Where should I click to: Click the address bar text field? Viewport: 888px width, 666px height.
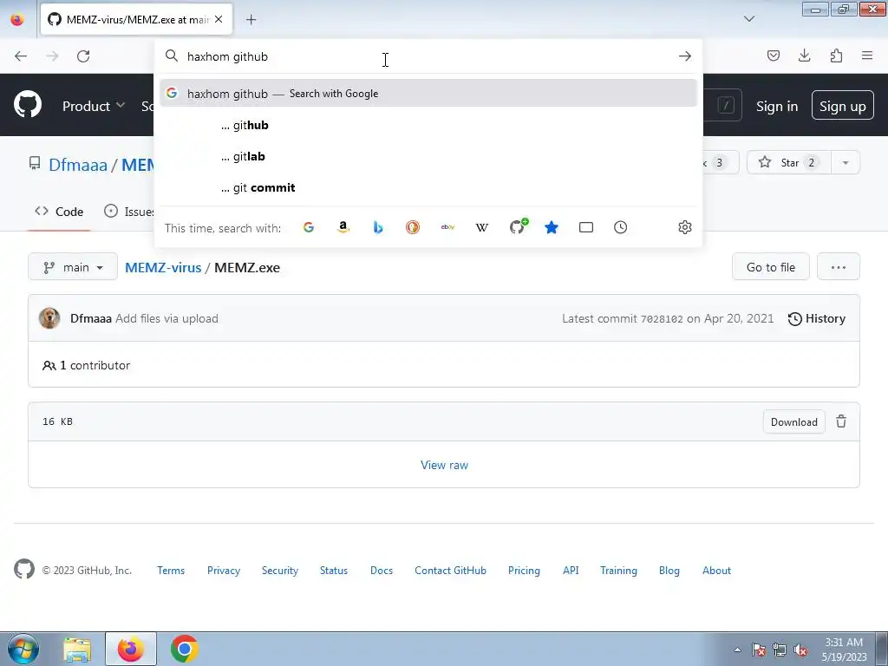pyautogui.click(x=428, y=56)
